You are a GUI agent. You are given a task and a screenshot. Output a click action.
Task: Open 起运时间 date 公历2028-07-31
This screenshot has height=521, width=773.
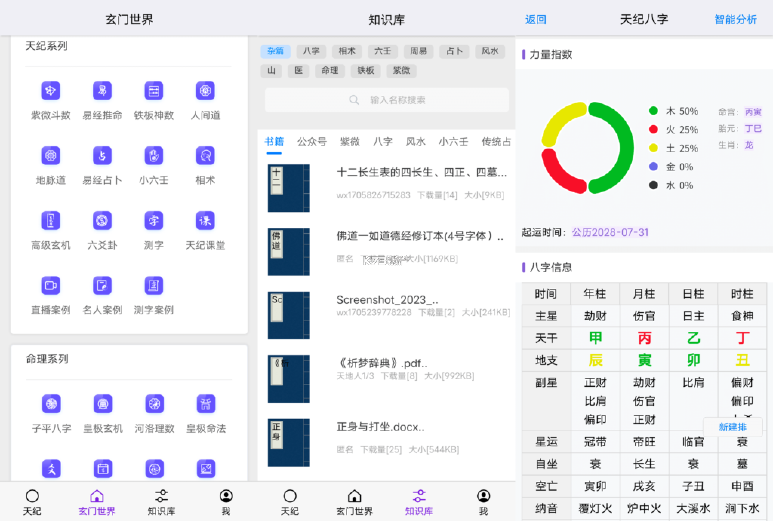coord(610,232)
